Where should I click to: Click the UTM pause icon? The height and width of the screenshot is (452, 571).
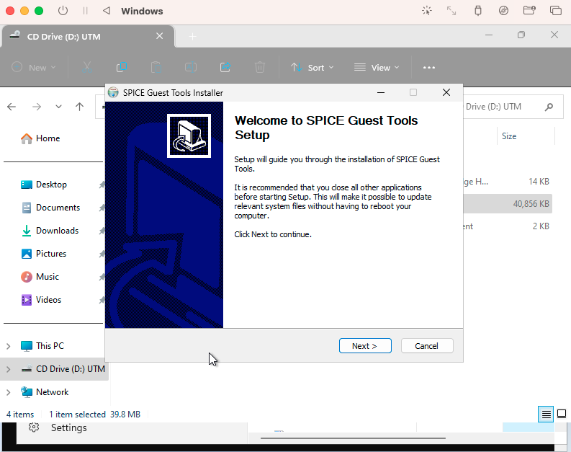pyautogui.click(x=85, y=11)
